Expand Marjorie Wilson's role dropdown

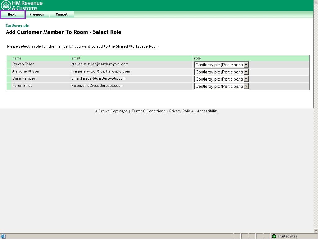(x=246, y=72)
